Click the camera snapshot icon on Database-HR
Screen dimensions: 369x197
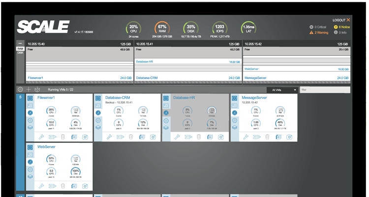(221, 137)
